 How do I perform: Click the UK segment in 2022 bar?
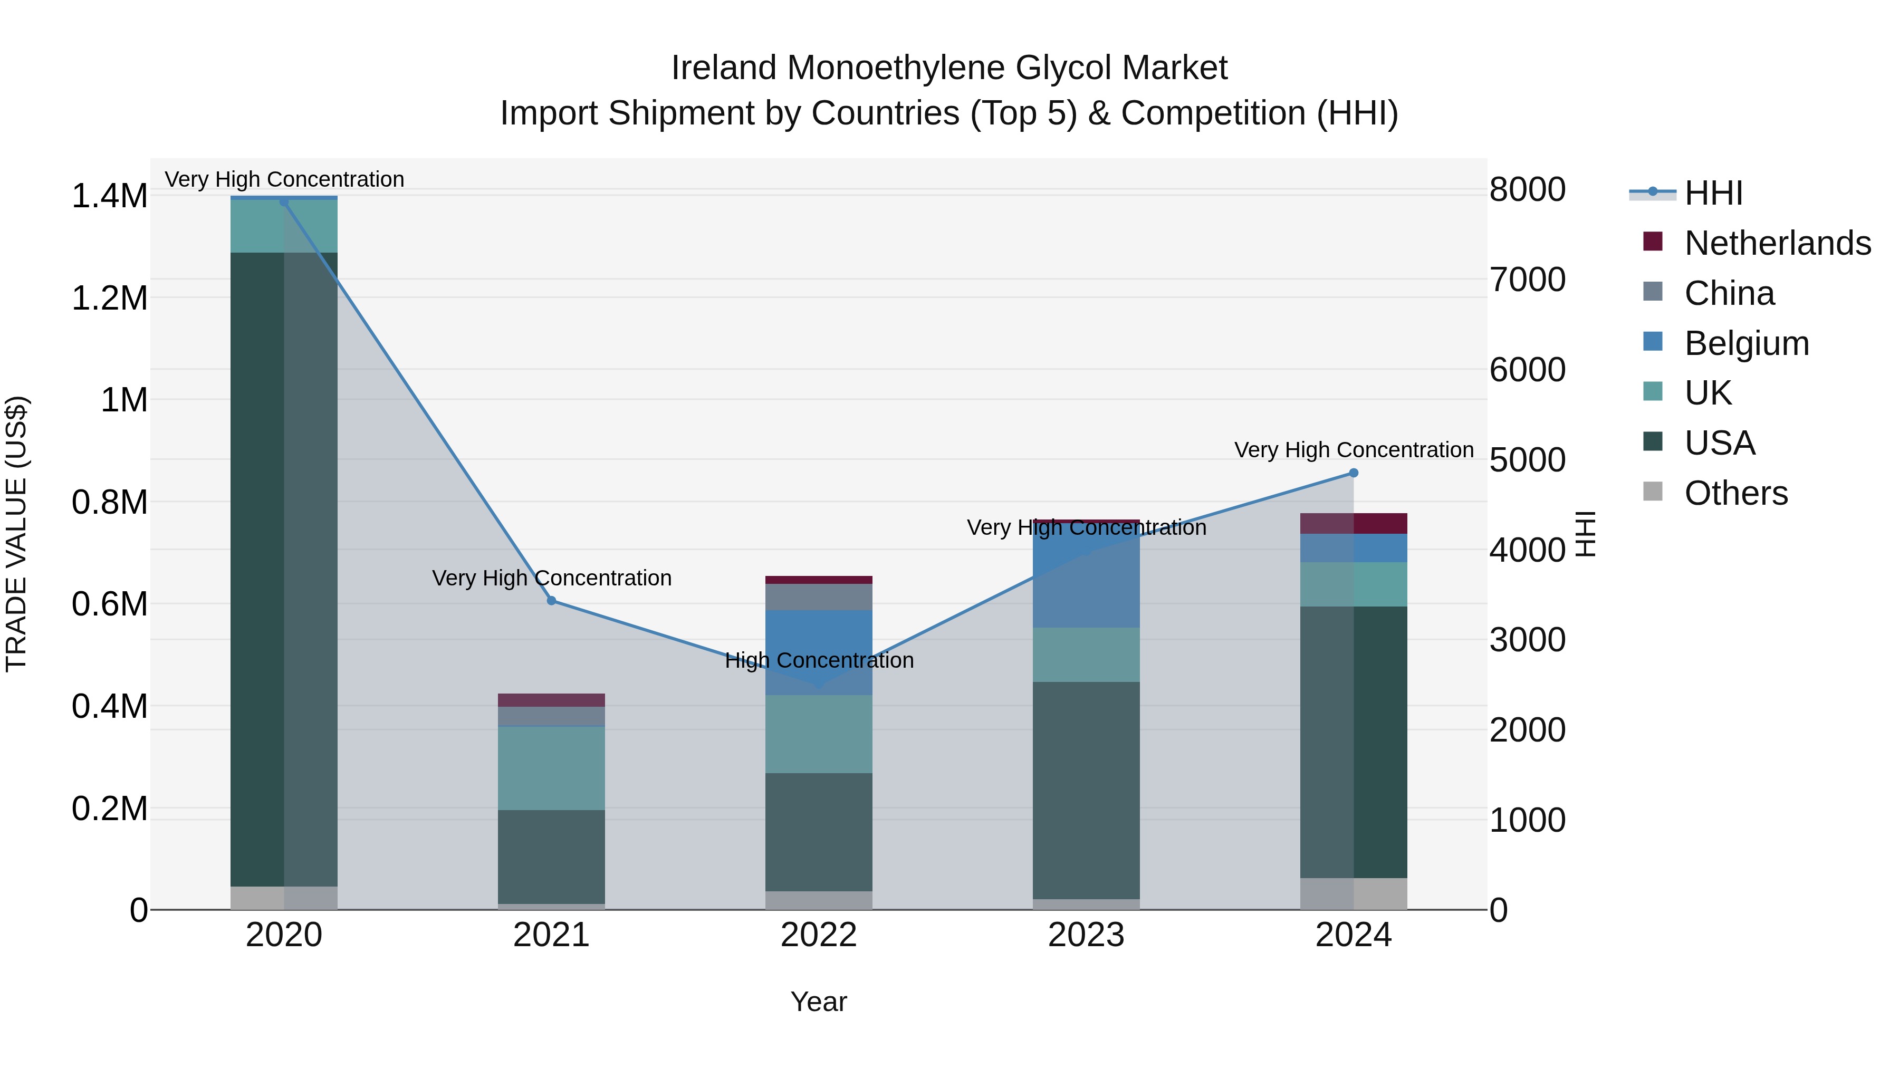[x=819, y=734]
